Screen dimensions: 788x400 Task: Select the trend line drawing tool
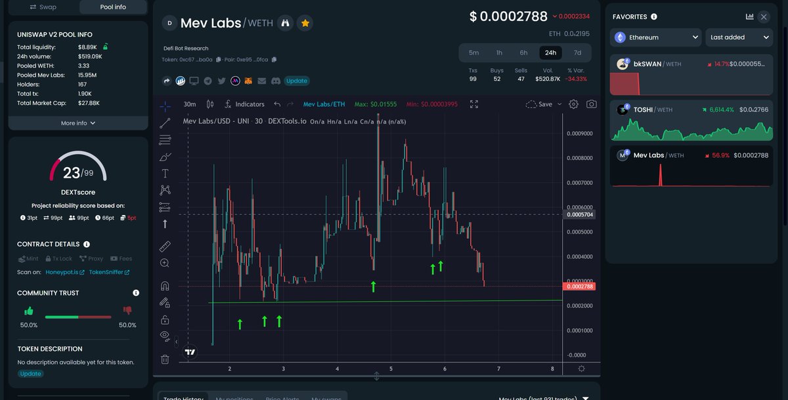click(165, 123)
